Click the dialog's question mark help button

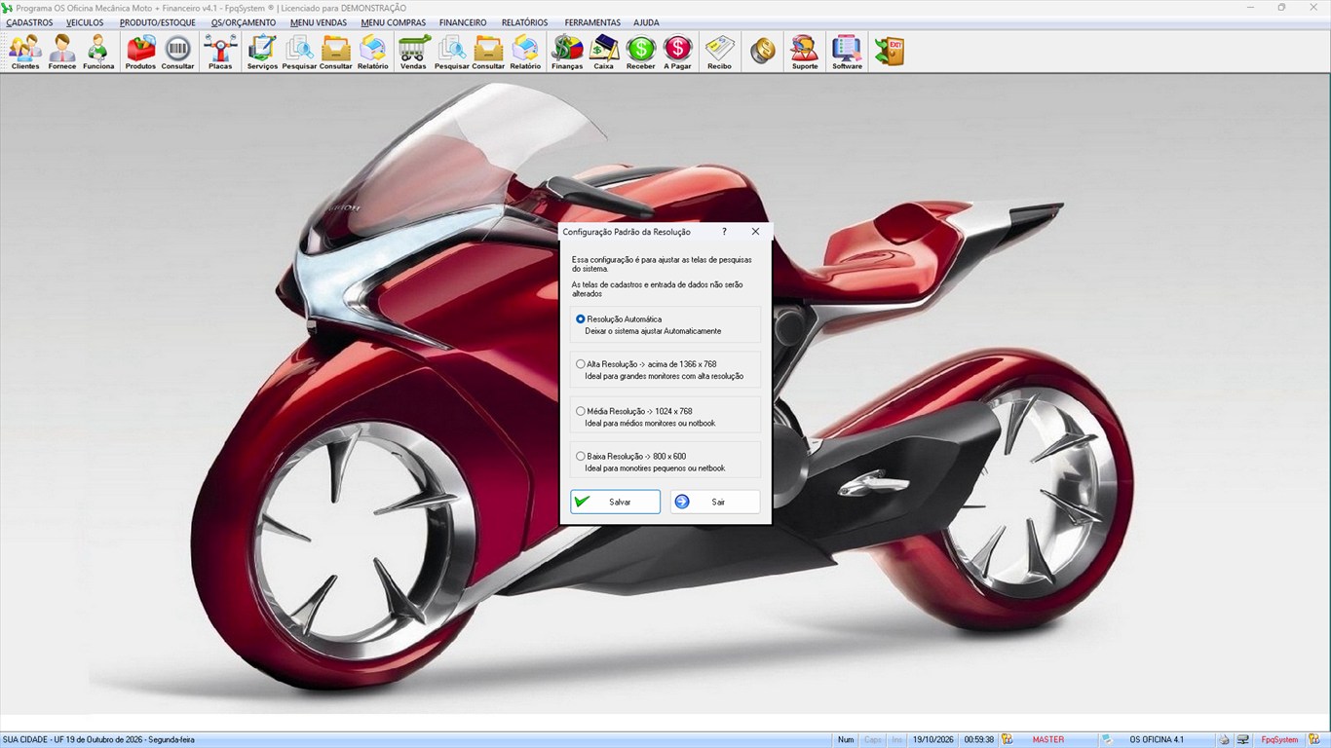[724, 232]
